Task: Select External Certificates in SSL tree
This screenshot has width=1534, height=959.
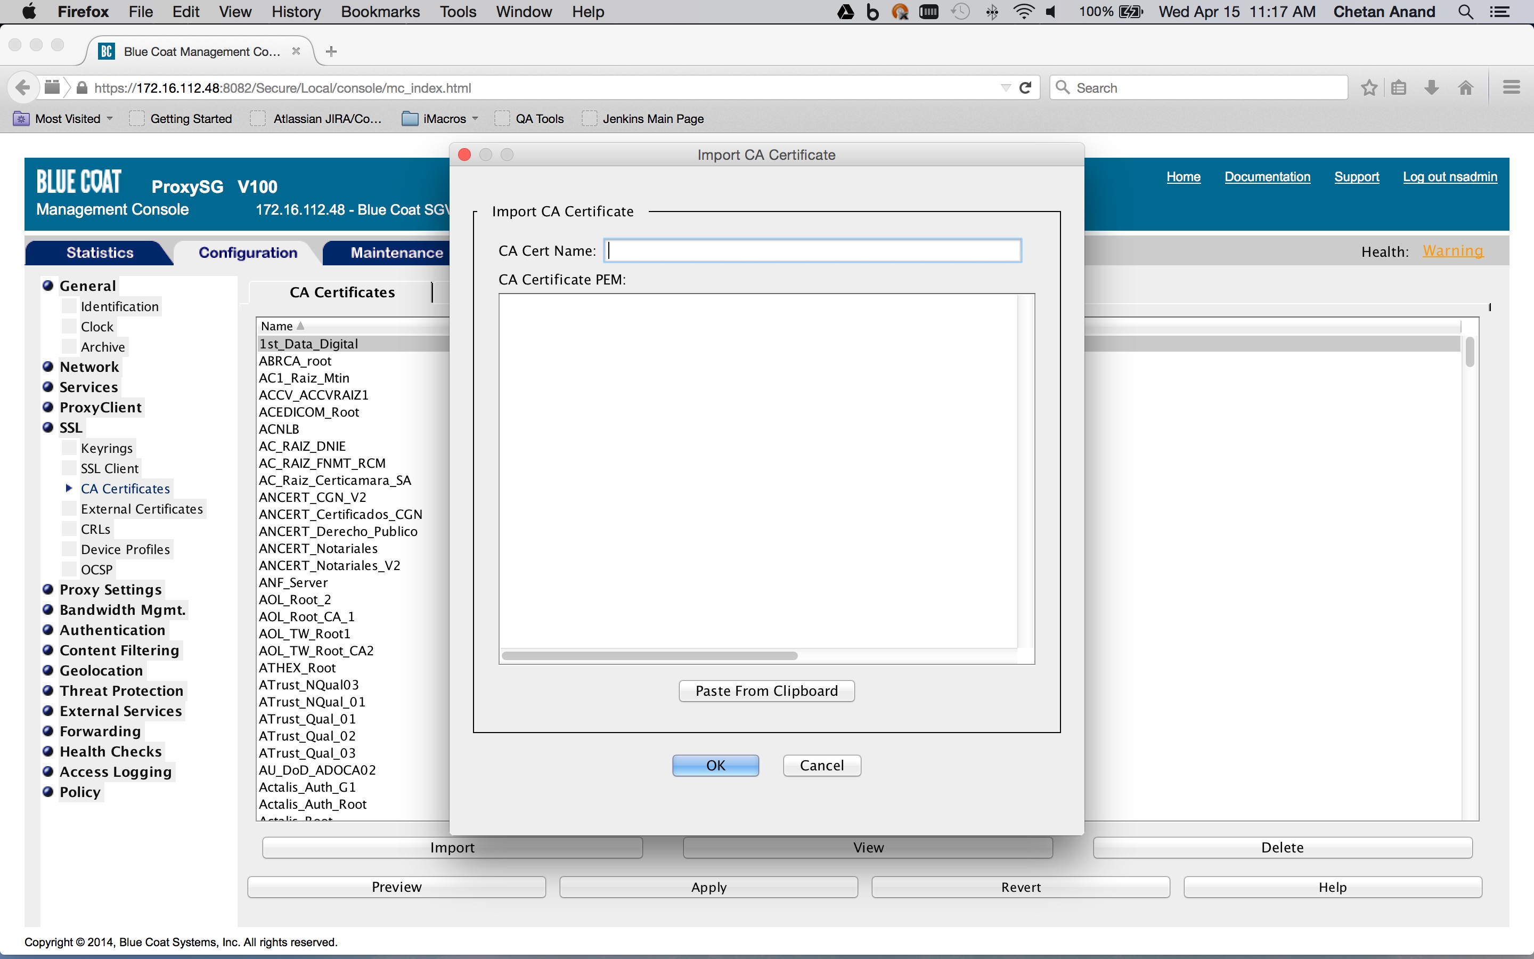Action: coord(141,509)
